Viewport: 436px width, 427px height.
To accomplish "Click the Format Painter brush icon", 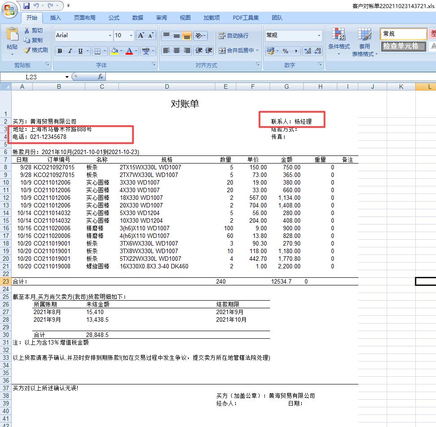I will 27,50.
